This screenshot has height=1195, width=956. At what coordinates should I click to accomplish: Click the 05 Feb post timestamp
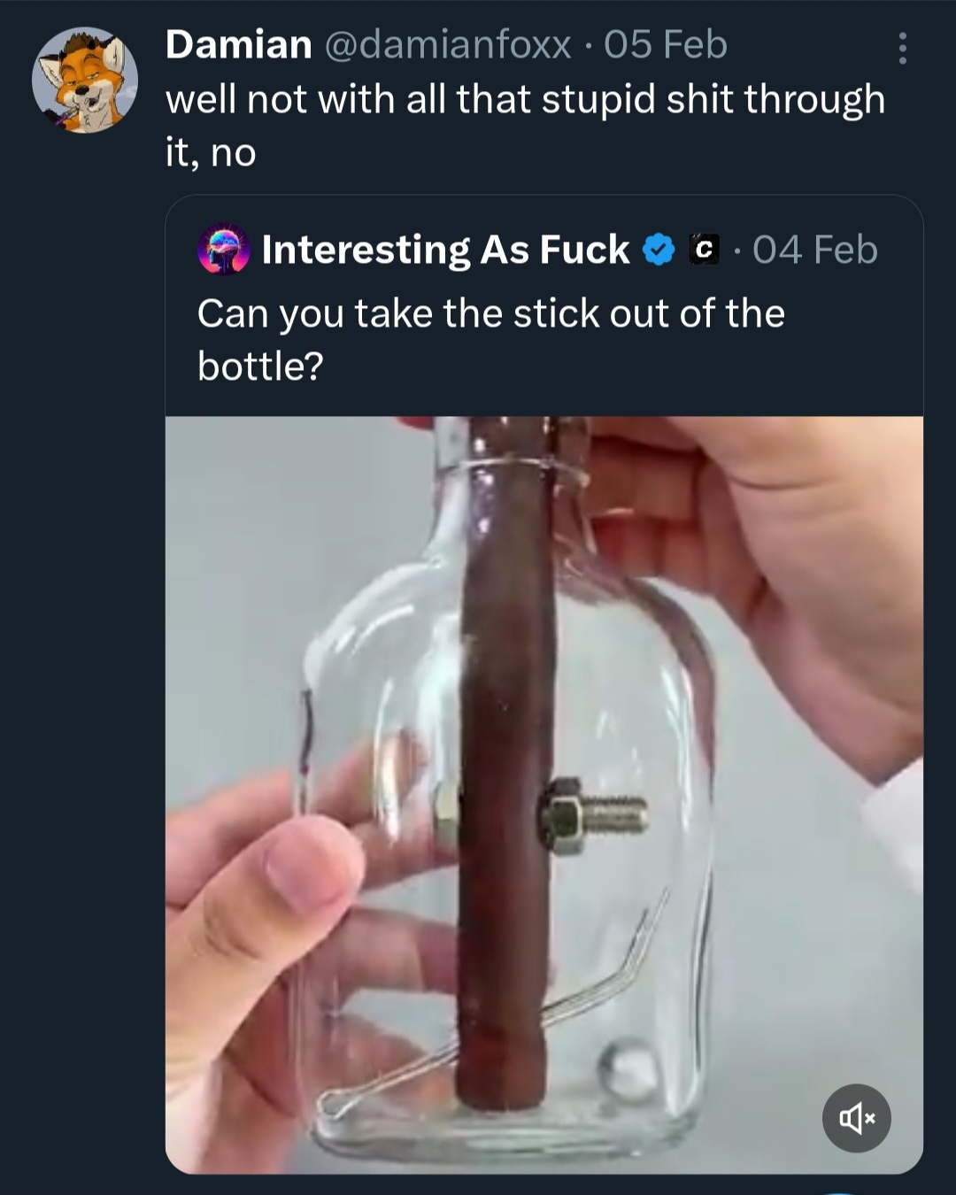(666, 45)
